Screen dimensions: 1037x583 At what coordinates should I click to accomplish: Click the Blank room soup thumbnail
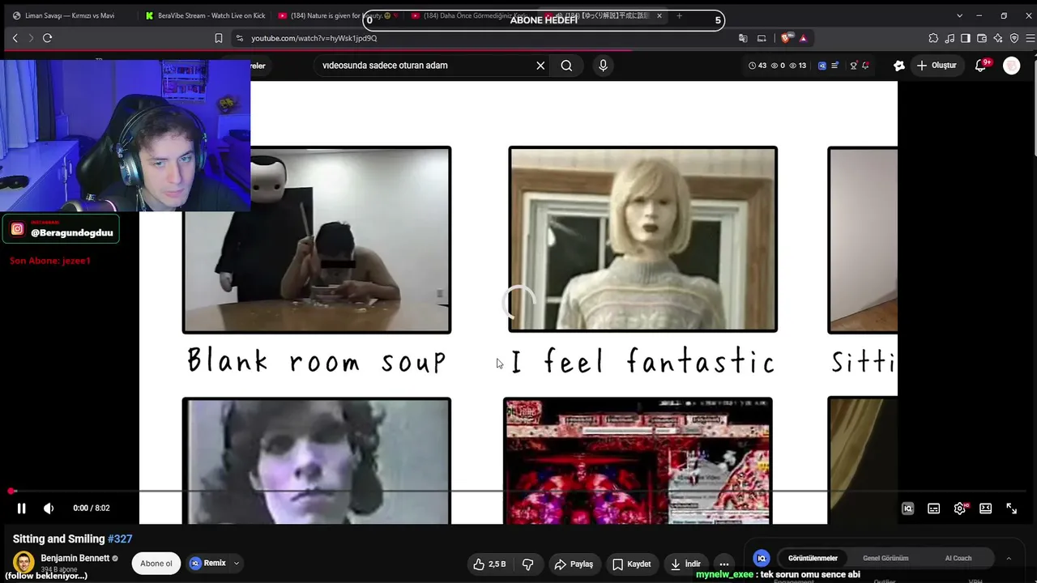[317, 240]
